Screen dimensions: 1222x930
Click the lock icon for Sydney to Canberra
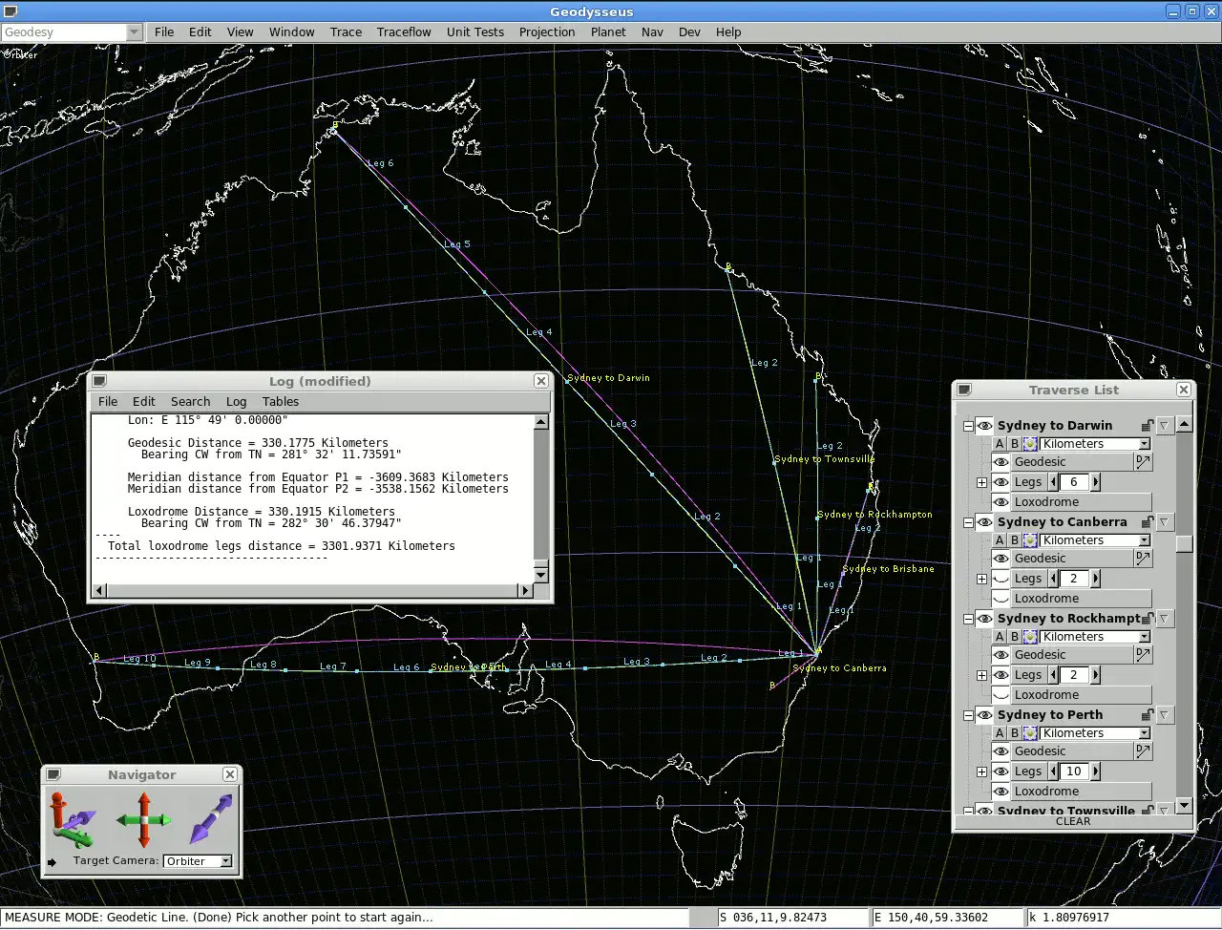pos(1148,522)
